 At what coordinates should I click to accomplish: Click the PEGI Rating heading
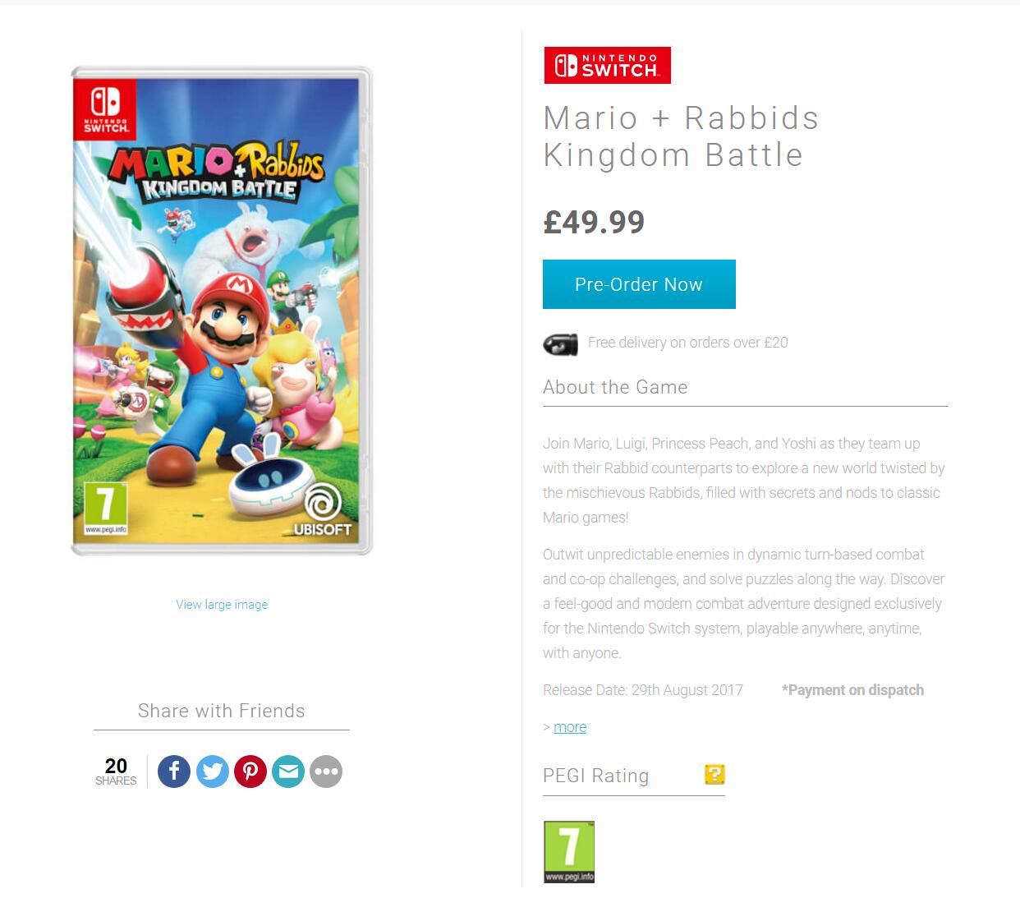[595, 776]
